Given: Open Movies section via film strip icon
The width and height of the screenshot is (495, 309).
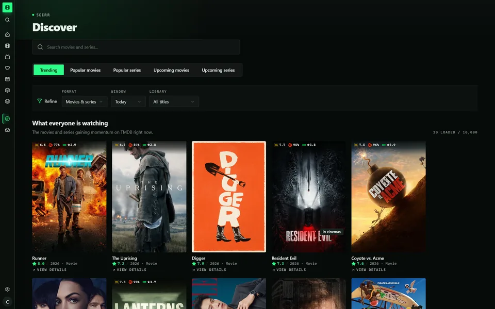Looking at the screenshot, I should (x=7, y=46).
